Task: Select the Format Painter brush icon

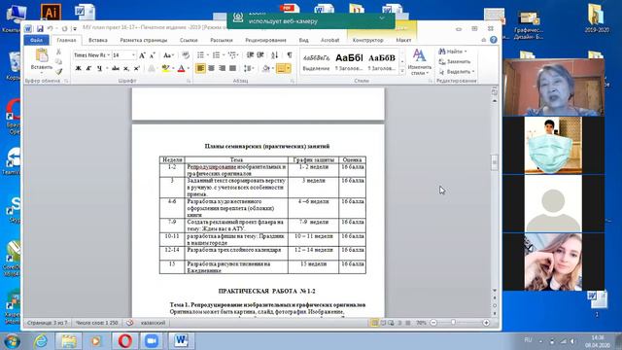Action: pyautogui.click(x=58, y=71)
